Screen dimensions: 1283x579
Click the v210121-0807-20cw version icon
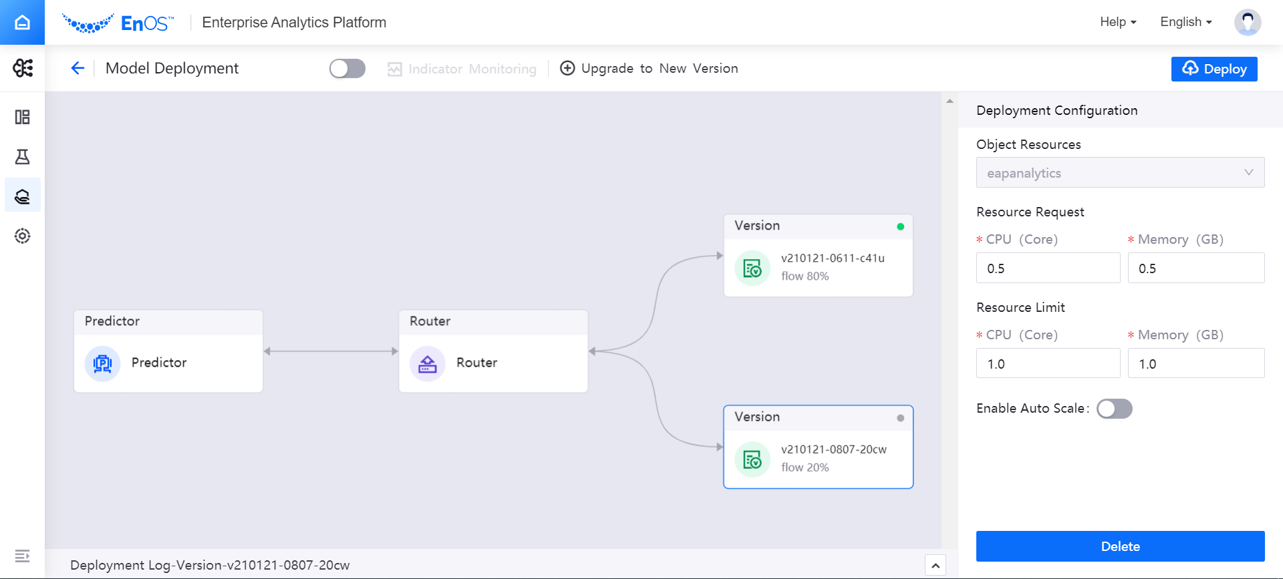tap(752, 460)
